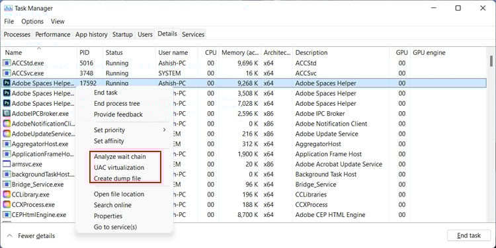Sort by the Status column header
This screenshot has height=248, width=496.
129,52
